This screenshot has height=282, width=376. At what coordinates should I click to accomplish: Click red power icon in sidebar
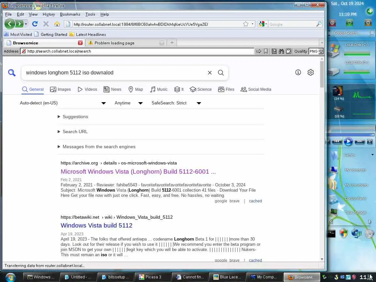coord(333,23)
